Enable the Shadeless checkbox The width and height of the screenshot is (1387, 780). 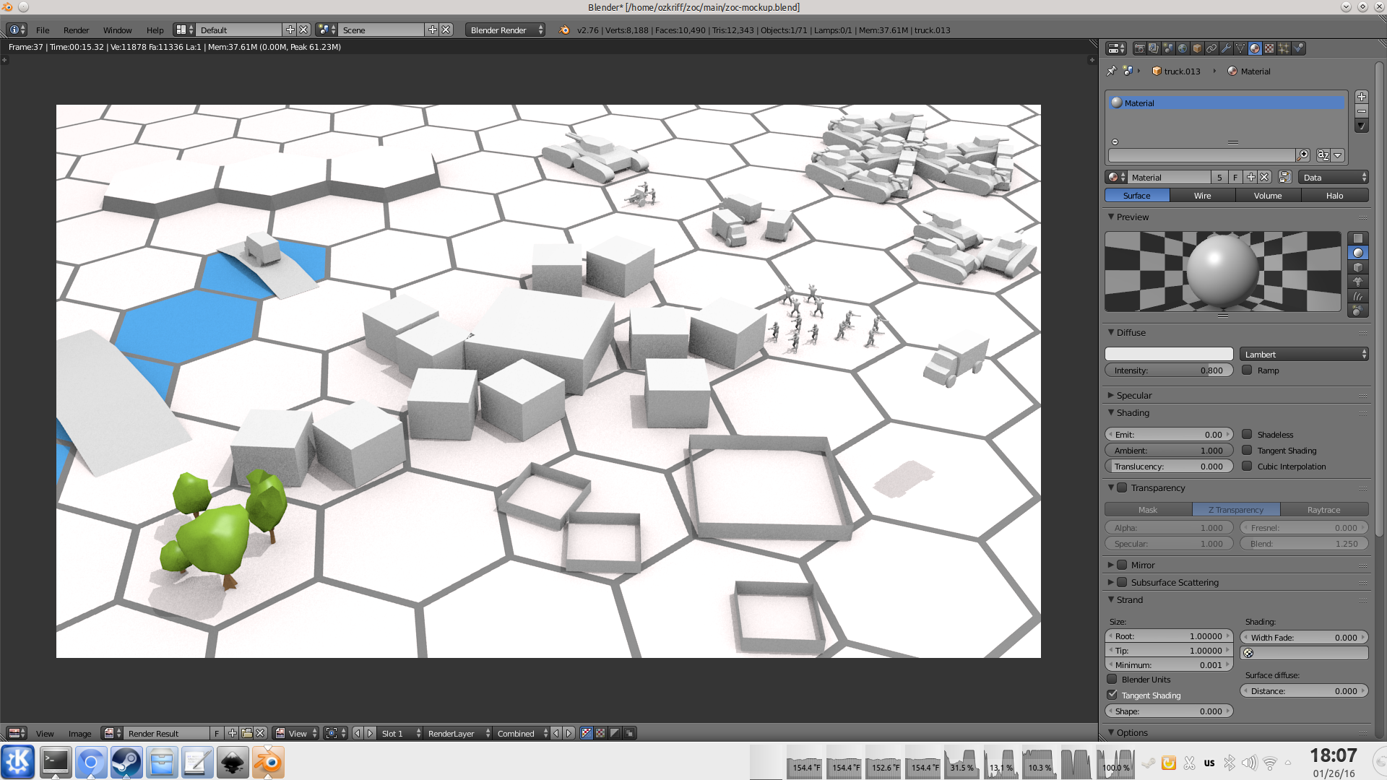(x=1247, y=434)
